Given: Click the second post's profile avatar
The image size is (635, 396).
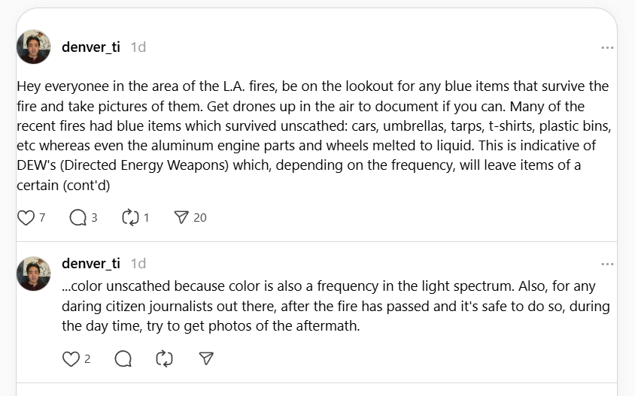Looking at the screenshot, I should tap(33, 274).
